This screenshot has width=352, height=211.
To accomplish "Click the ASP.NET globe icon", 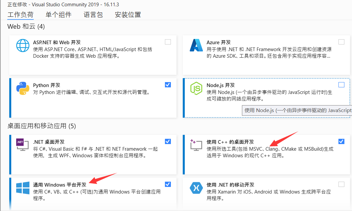I will (23, 45).
